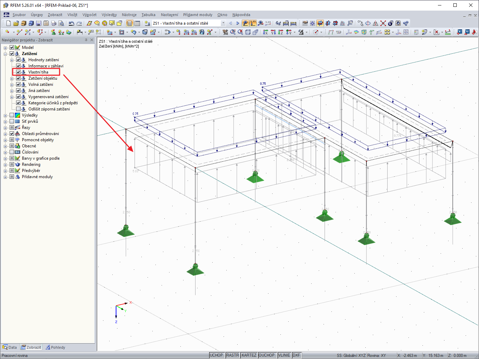Open an existing model file
This screenshot has height=359, width=479.
point(16,23)
